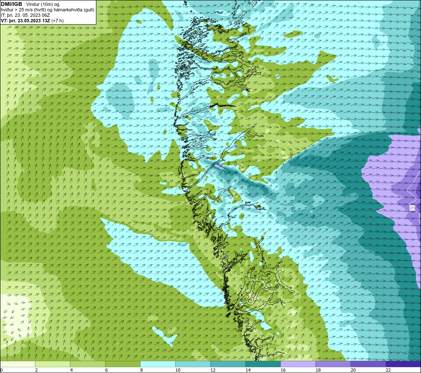Choose the 14–16 m/s dark teal swatch
Image resolution: width=421 pixels, height=373 pixels.
[x=263, y=364]
